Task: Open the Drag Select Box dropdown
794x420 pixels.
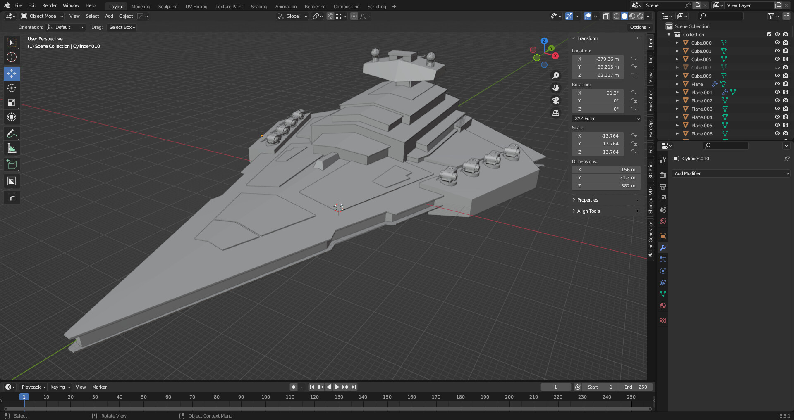Action: tap(122, 27)
